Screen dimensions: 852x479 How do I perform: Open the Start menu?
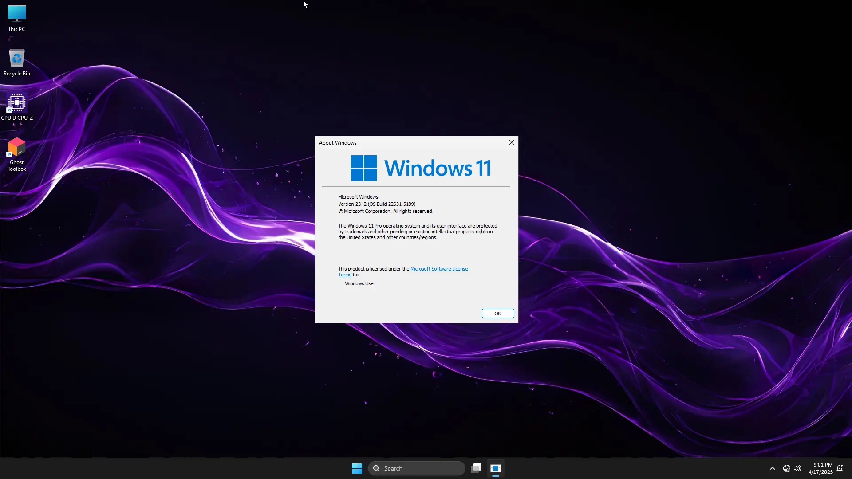click(x=357, y=468)
